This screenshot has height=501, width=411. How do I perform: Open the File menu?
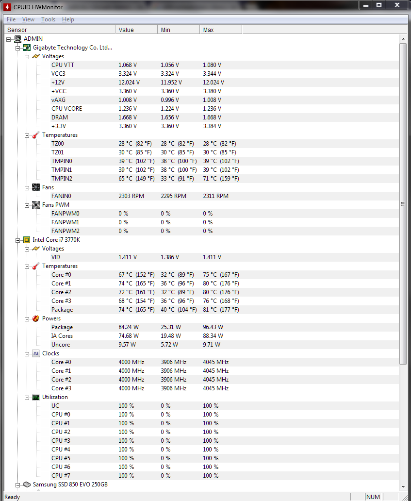[11, 19]
